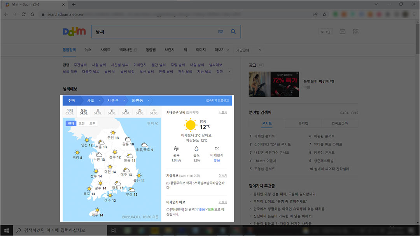
Task: Click the Windows taskbar search box
Action: tap(60, 230)
